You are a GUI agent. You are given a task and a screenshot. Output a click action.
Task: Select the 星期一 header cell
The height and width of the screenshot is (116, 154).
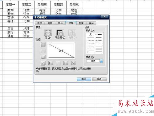(x=10, y=5)
